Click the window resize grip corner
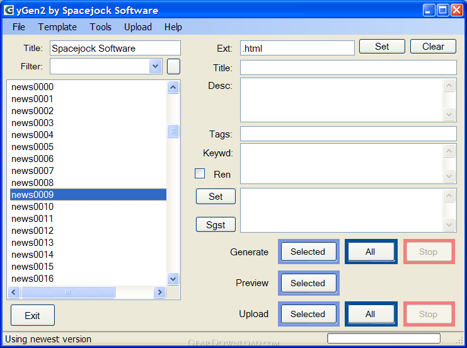Viewport: 467px width, 348px height. point(460,341)
